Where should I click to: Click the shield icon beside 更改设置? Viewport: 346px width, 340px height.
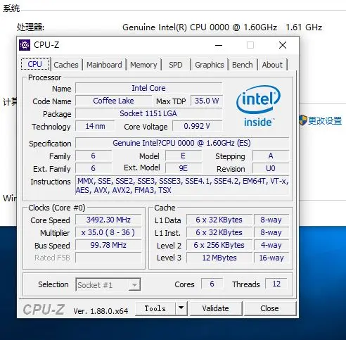pos(302,120)
